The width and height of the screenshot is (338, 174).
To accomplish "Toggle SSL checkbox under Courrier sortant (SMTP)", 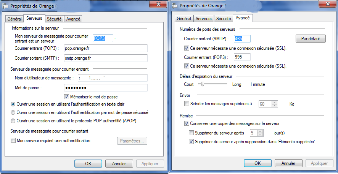I will coord(187,48).
